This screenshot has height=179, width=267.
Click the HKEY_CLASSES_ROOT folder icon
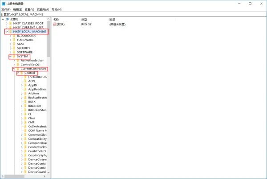coord(11,23)
